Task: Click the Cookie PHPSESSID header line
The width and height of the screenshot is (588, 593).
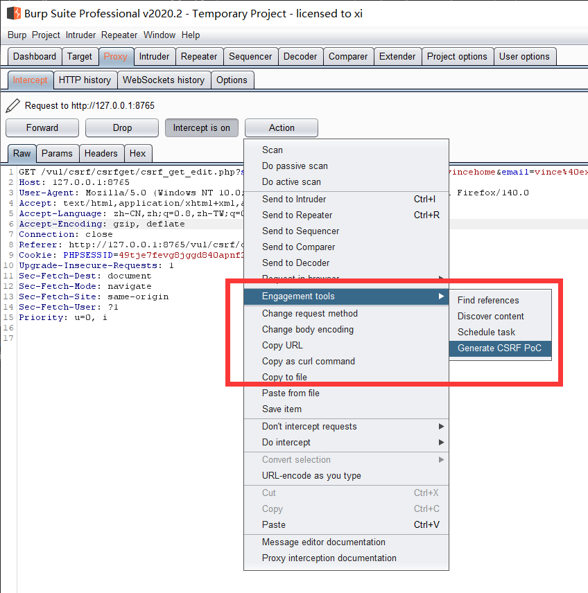Action: (130, 255)
